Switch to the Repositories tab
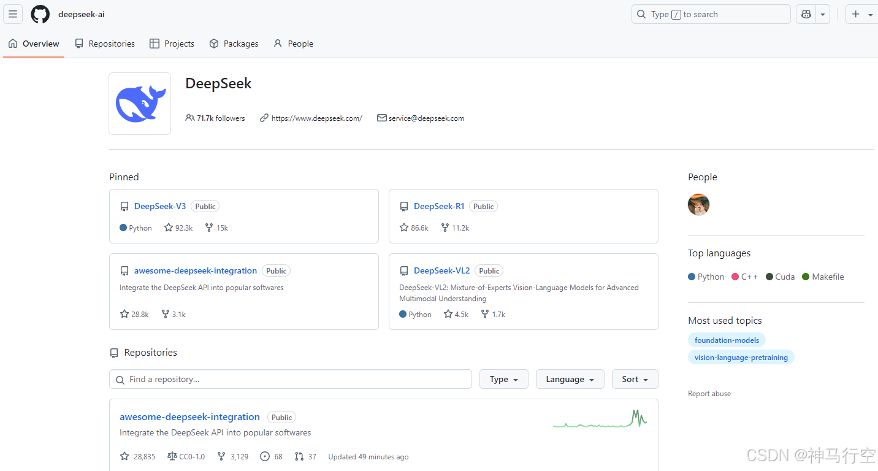The width and height of the screenshot is (878, 471). coord(105,44)
